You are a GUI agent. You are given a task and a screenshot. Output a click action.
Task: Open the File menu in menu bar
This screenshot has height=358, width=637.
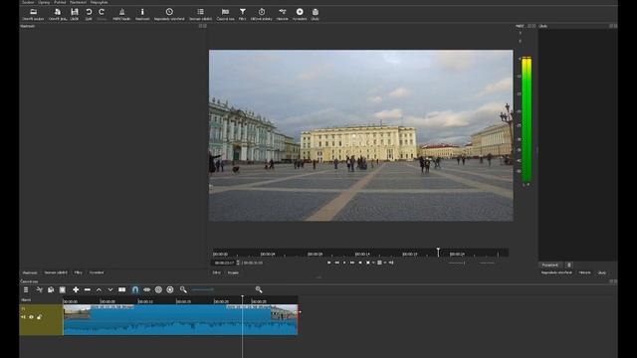pyautogui.click(x=28, y=2)
